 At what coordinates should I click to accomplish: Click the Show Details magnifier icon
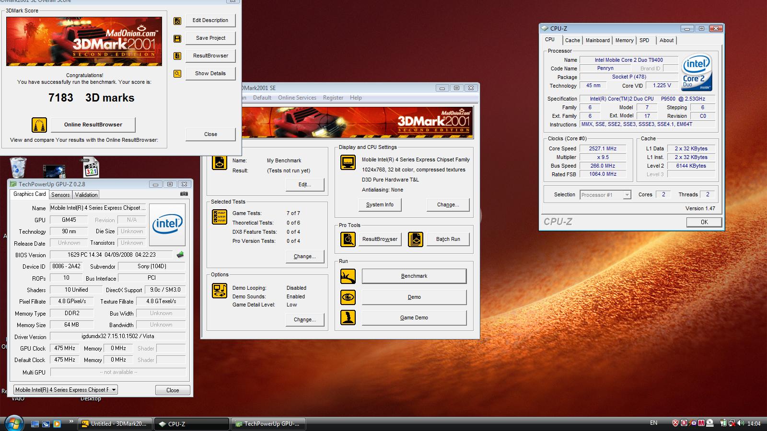click(177, 74)
